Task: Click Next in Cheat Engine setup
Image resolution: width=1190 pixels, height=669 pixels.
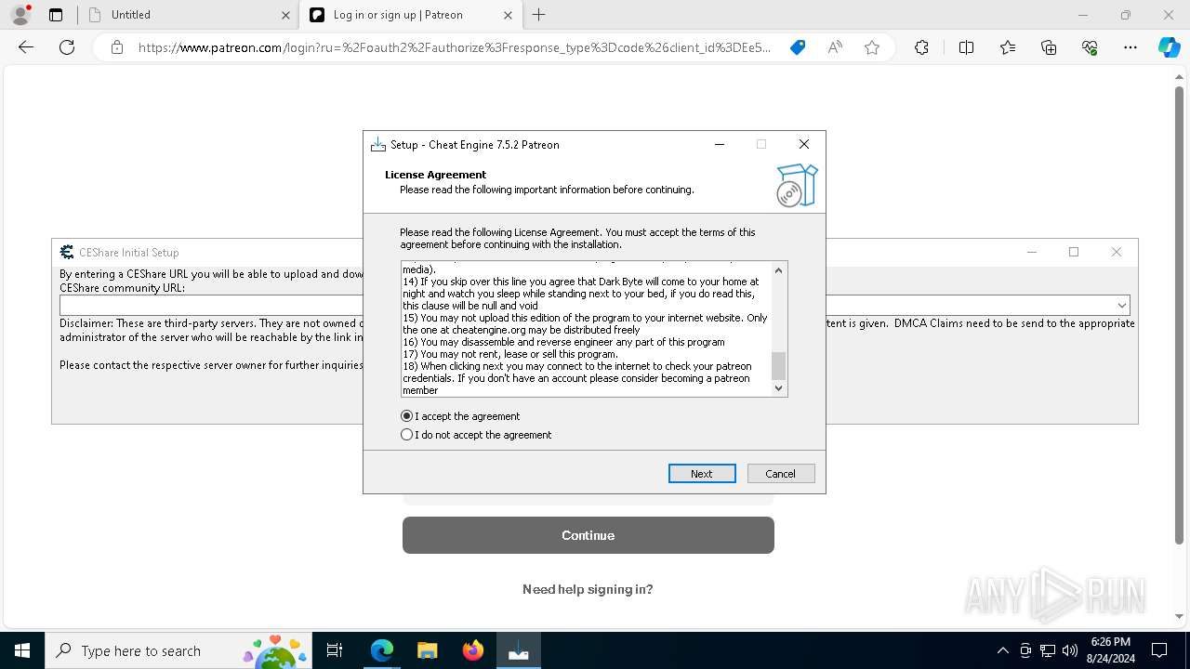Action: pos(702,474)
